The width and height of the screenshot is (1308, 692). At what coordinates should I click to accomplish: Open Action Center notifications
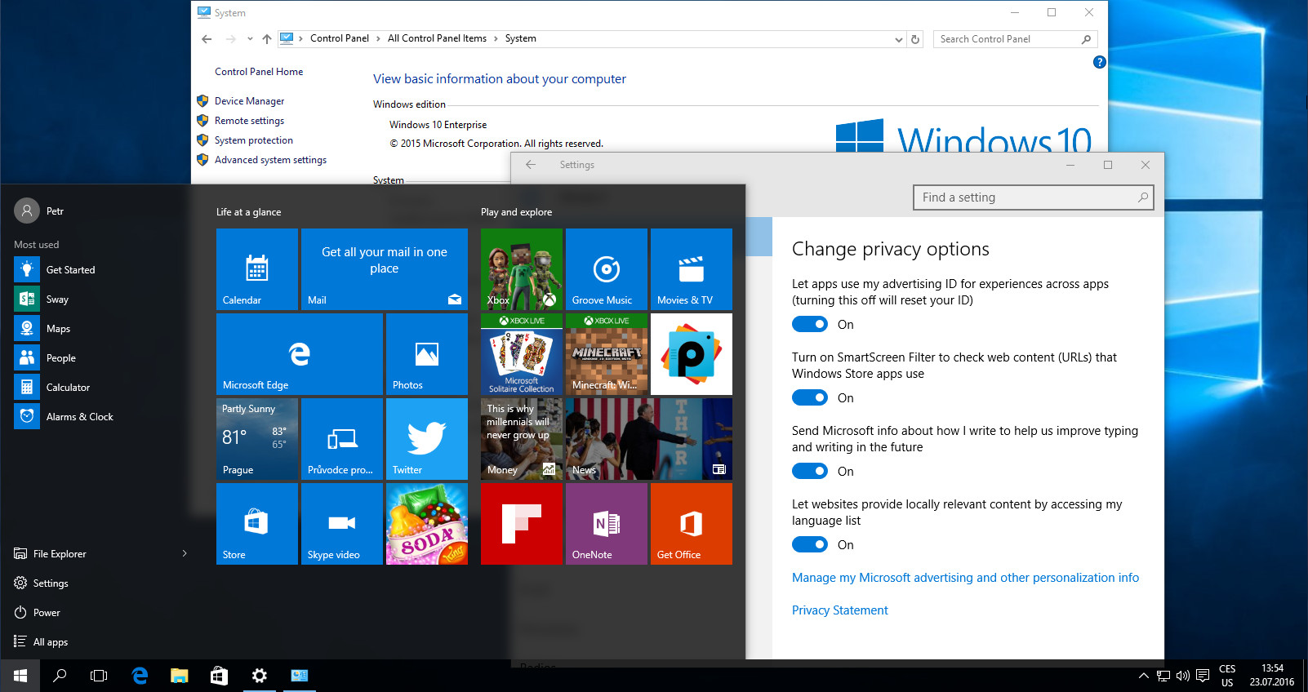[1203, 676]
